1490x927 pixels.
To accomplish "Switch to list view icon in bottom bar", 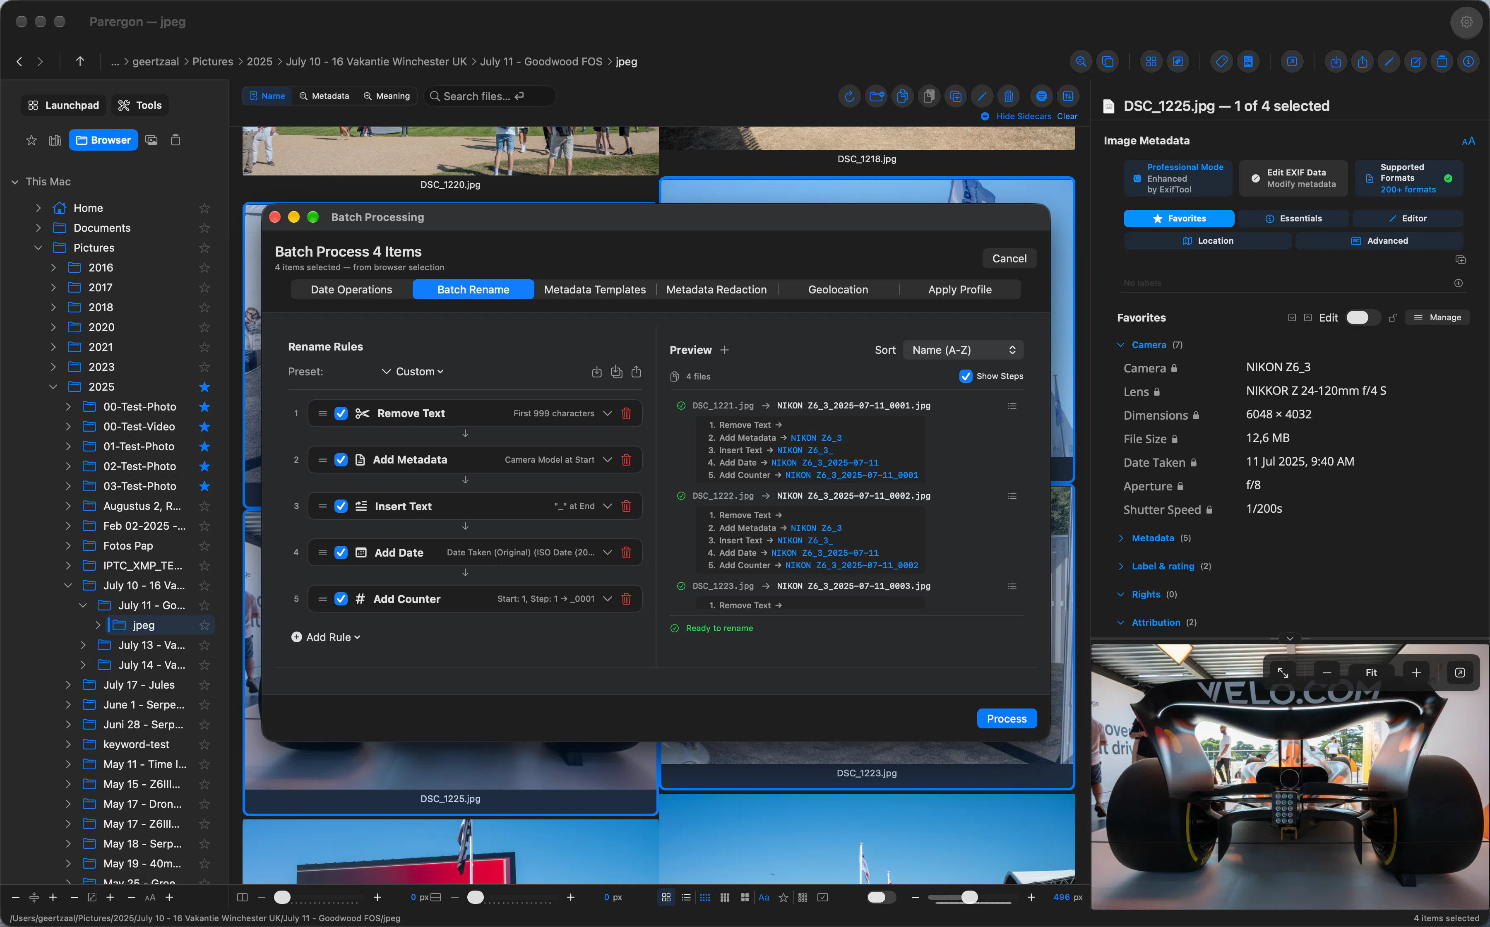I will 685,897.
